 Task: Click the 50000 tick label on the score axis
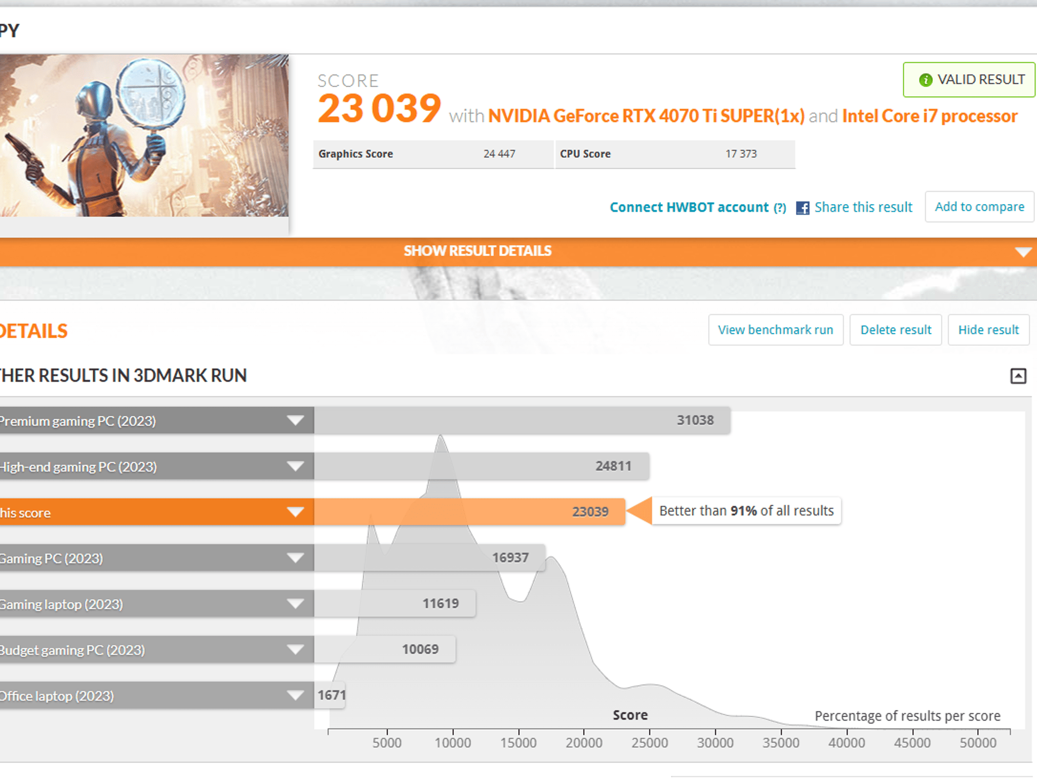click(978, 743)
